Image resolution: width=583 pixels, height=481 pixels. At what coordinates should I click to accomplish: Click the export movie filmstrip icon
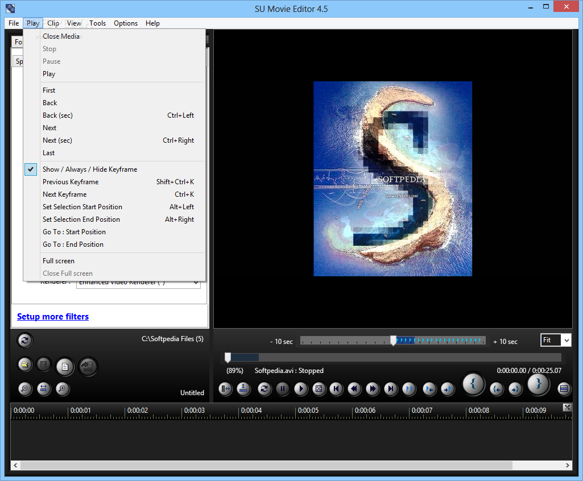[88, 367]
